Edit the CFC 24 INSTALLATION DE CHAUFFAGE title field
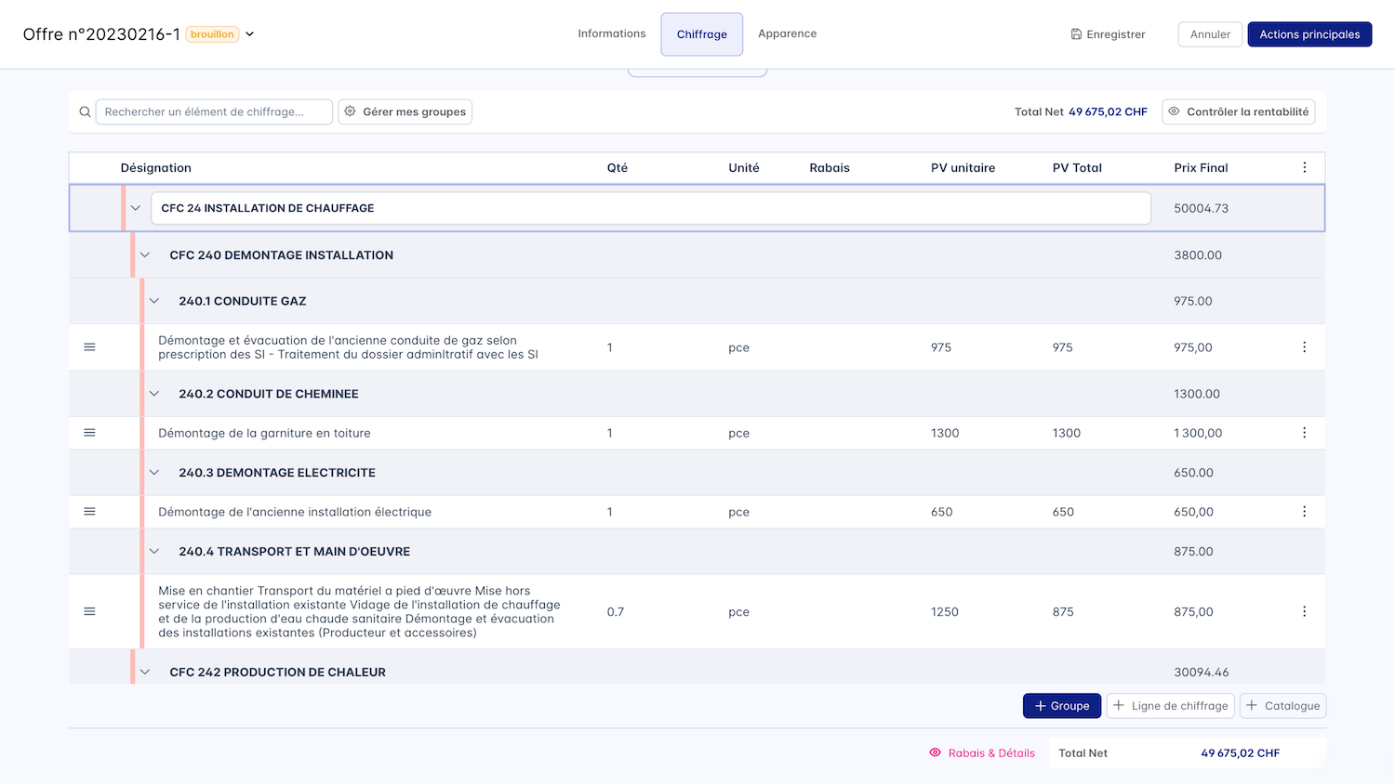 (x=651, y=208)
